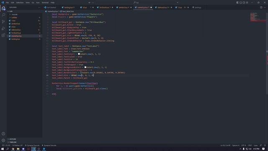Image resolution: width=268 pixels, height=151 pixels.
Task: Open Selection menu
Action: pos(20,3)
